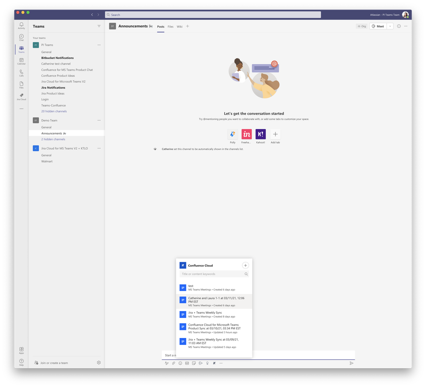
Task: Click the channel info icon
Action: pyautogui.click(x=399, y=26)
